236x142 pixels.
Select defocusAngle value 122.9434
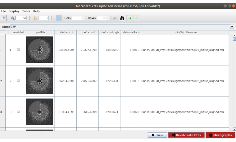point(112,81)
